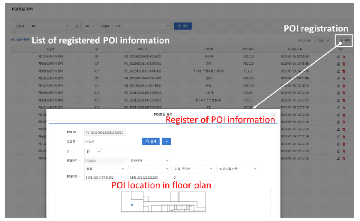Click edit icon for the F2513 row
Image resolution: width=360 pixels, height=221 pixels.
(338, 100)
